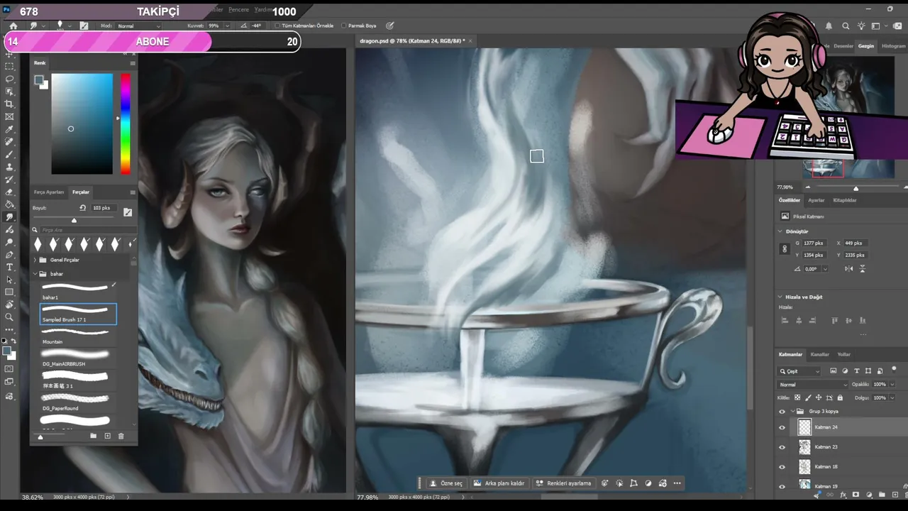908x511 pixels.
Task: Lock all on layer padlock icon
Action: 841,397
